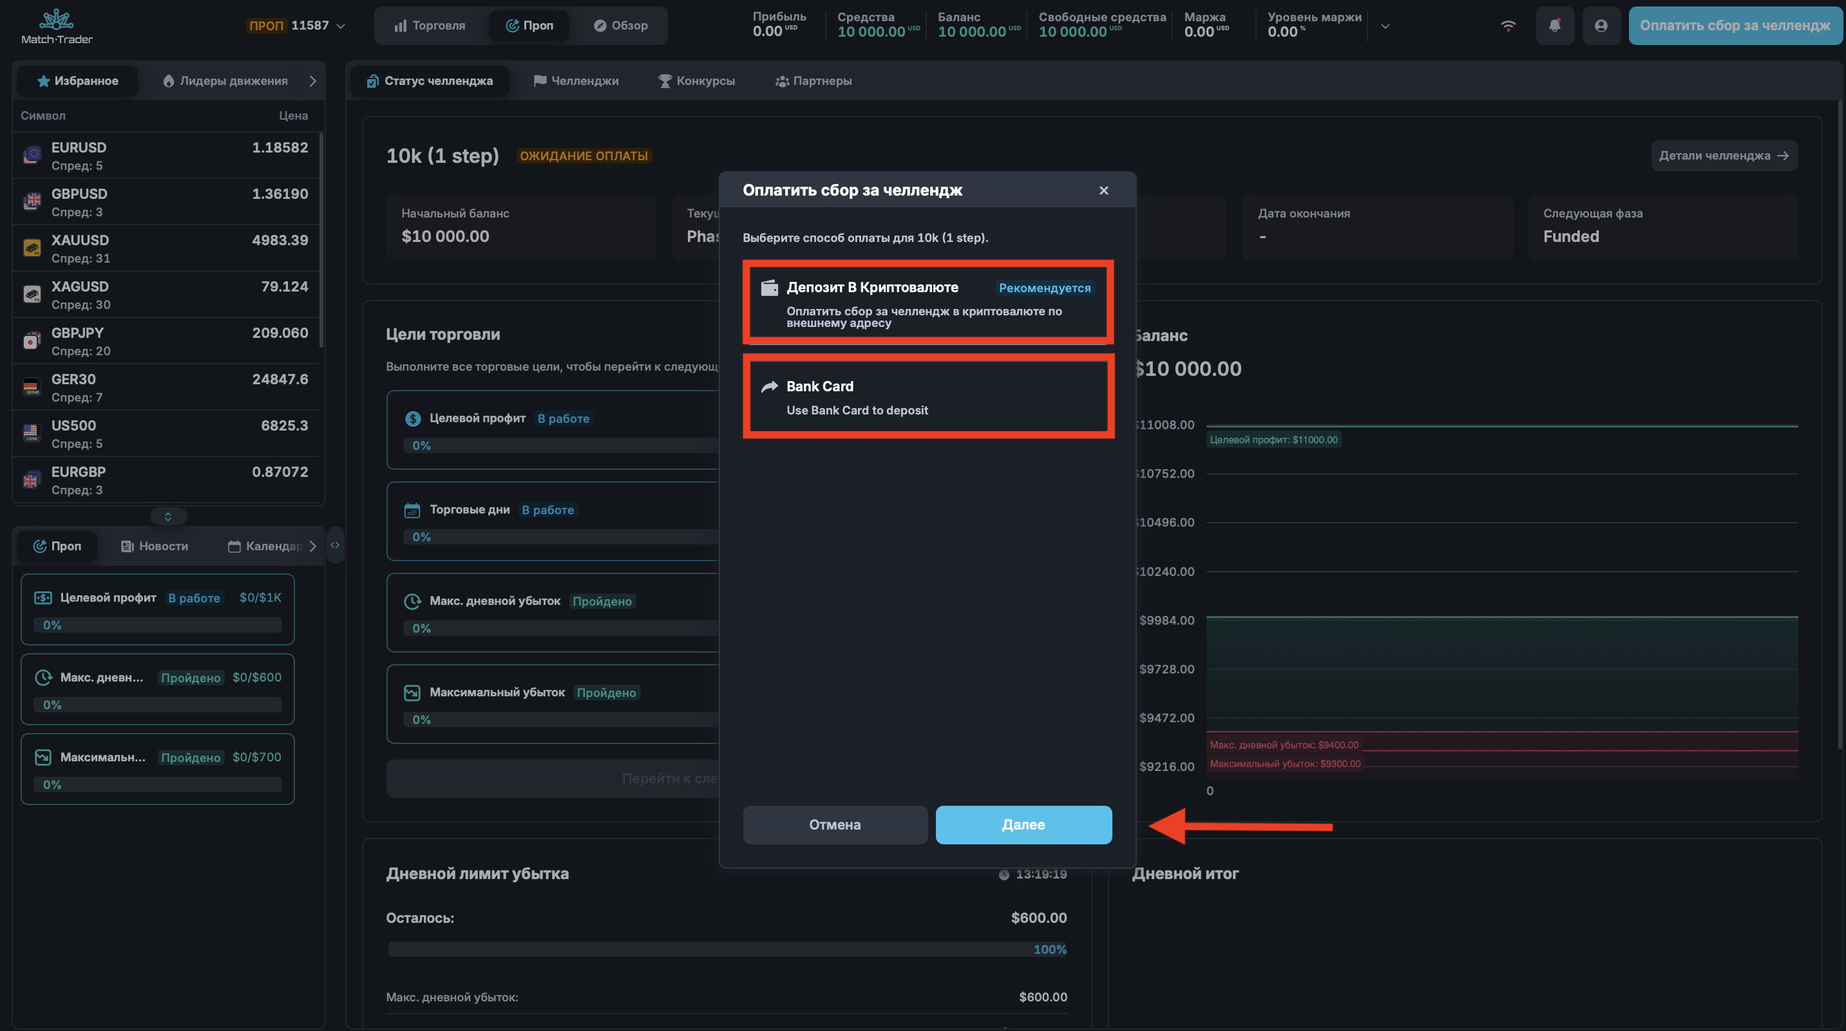Open the user profile icon
Viewport: 1846px width, 1031px height.
click(x=1601, y=26)
